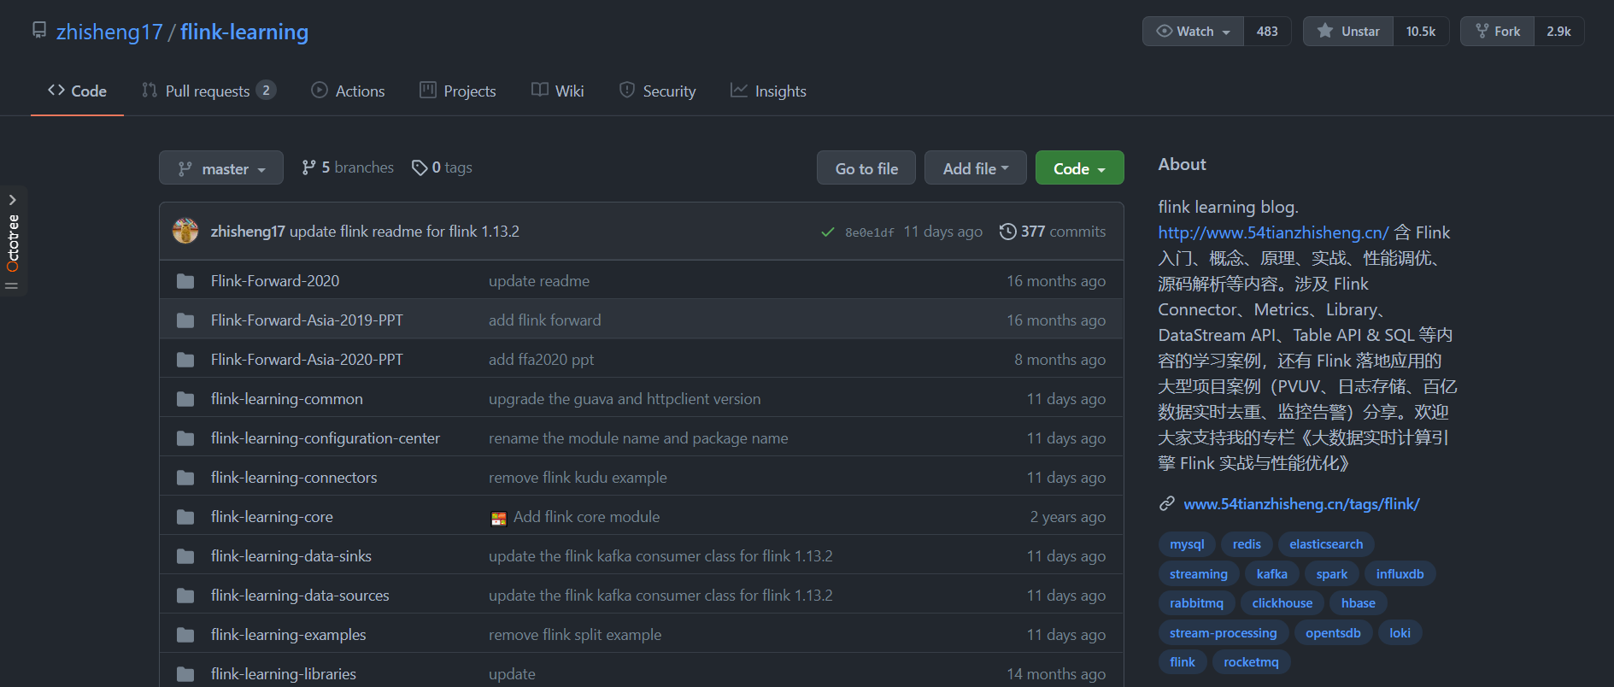Click the folder icon of flink-learning-configuration-center
Screen dimensions: 1614x687
[185, 438]
